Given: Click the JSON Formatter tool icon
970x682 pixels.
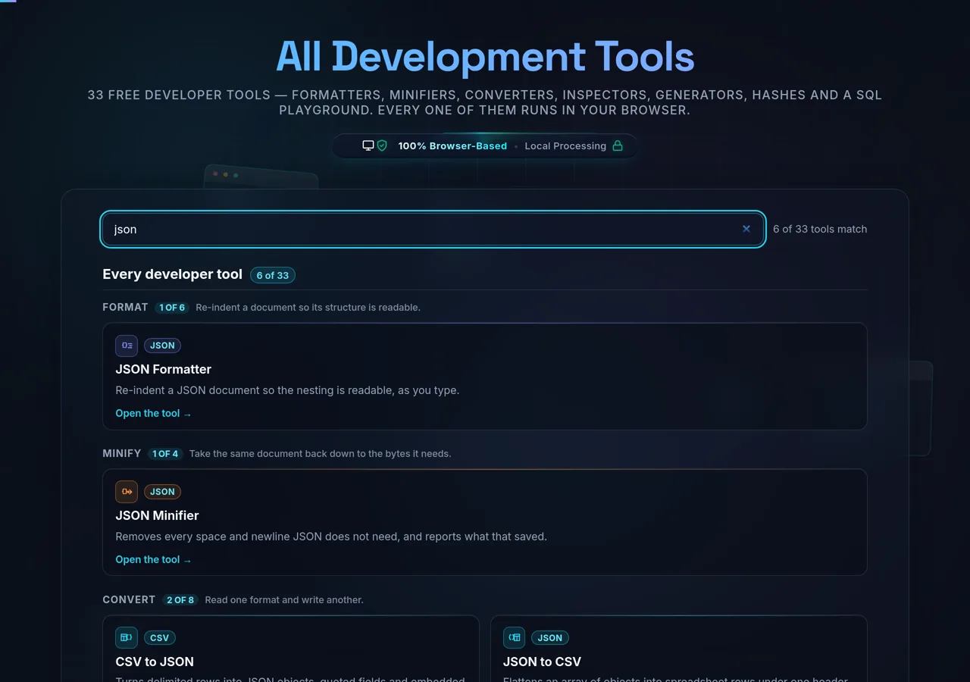Looking at the screenshot, I should click(127, 346).
